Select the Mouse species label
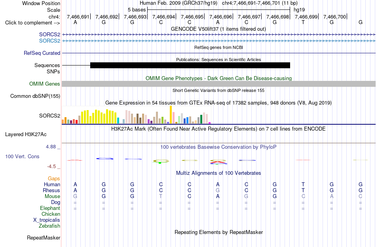Screen dimensions: 376x247 (x=52, y=196)
